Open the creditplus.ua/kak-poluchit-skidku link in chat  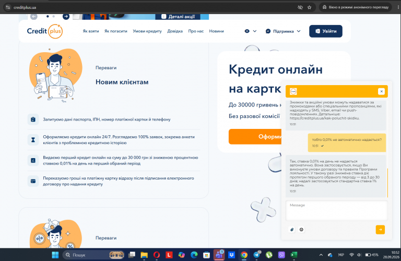tap(325, 118)
